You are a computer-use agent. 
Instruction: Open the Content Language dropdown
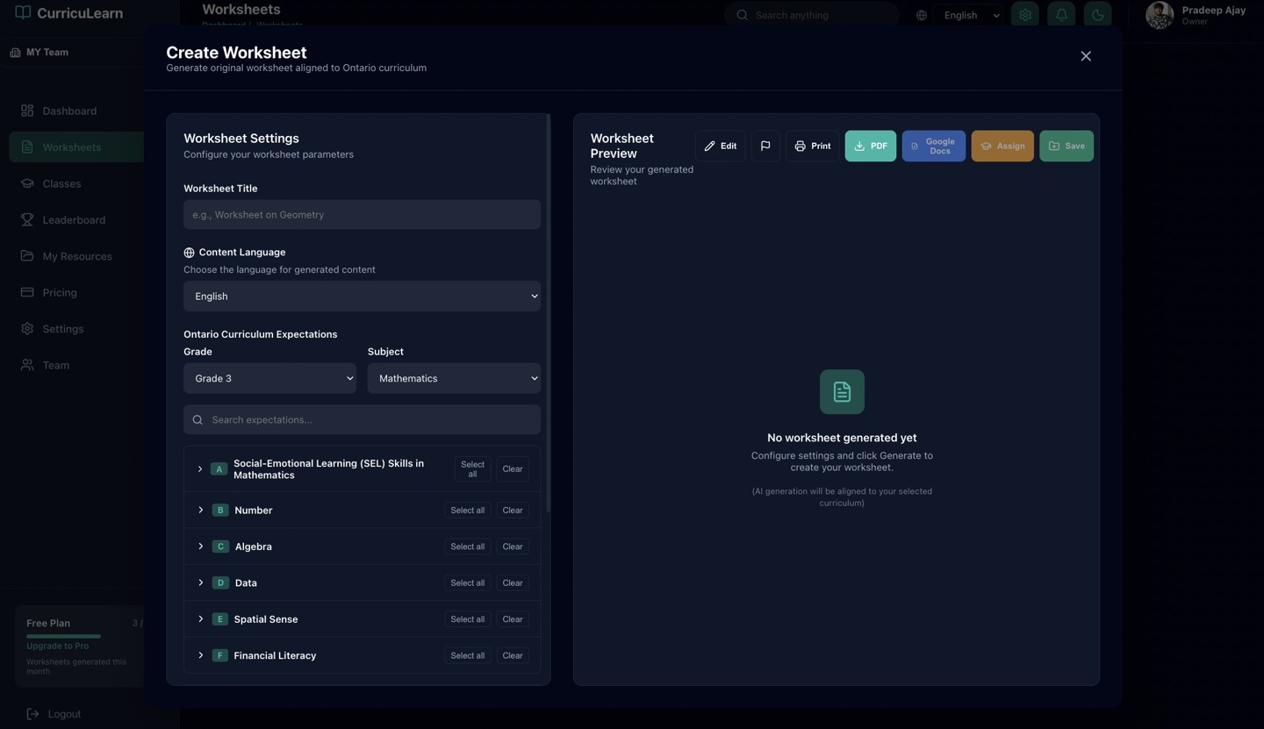coord(362,297)
